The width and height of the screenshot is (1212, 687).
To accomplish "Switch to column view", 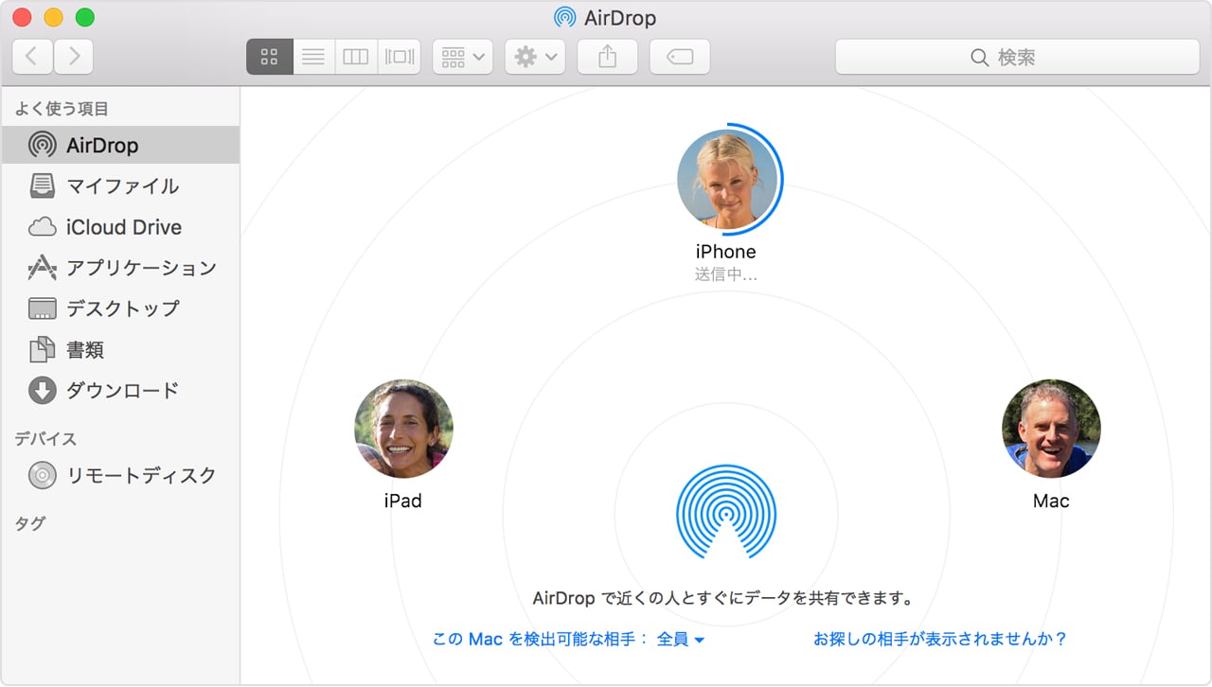I will coord(356,57).
